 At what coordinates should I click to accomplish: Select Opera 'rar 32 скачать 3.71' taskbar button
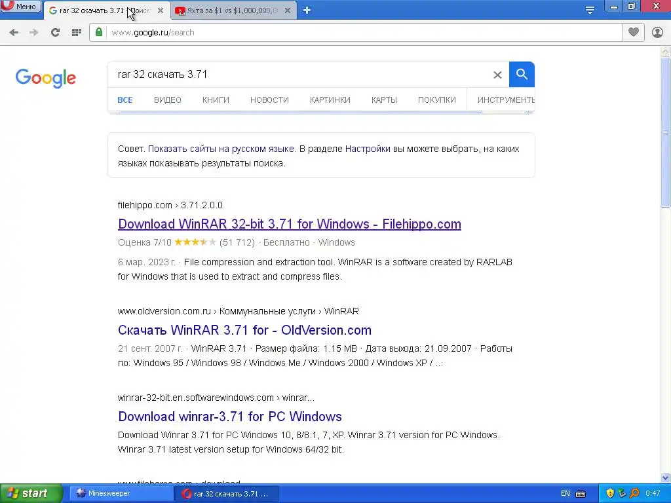227,494
